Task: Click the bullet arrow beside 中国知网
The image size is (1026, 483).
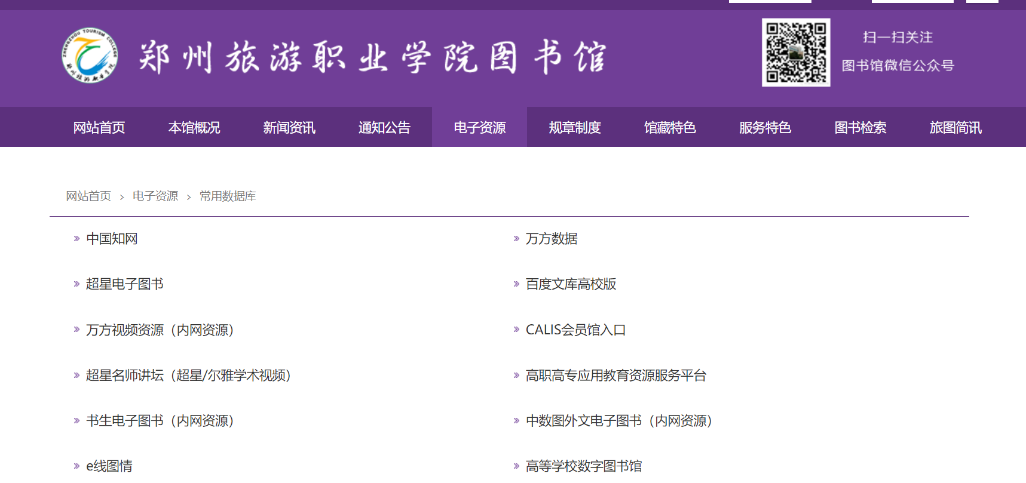Action: 76,239
